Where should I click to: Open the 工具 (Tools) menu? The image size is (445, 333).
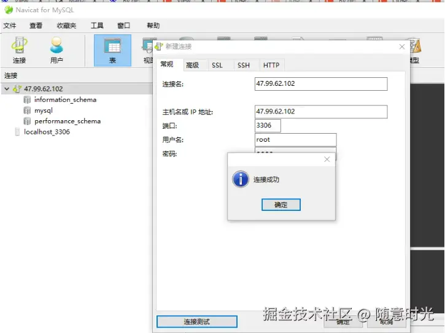tap(97, 26)
